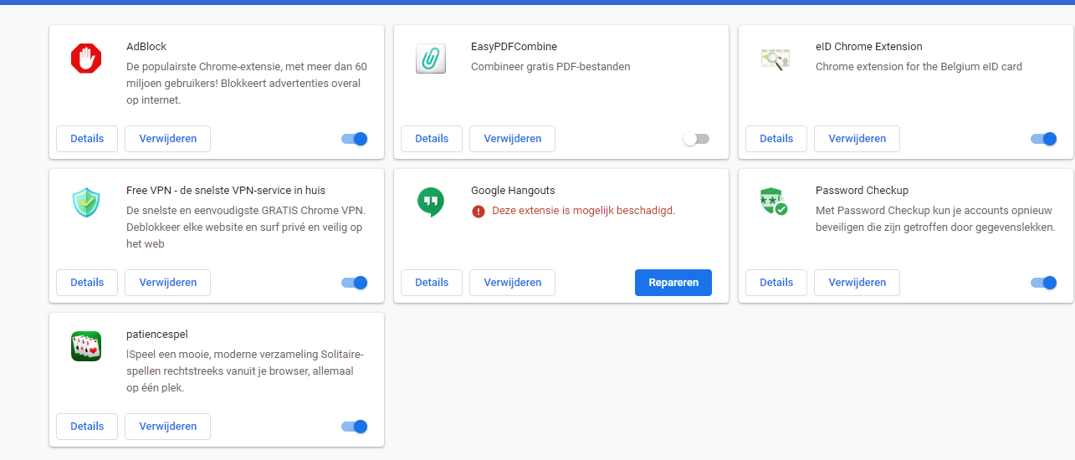Click the red error icon under Google Hangouts
The image size is (1075, 460).
(x=479, y=212)
